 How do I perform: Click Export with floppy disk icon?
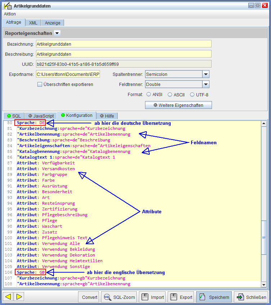click(x=181, y=297)
